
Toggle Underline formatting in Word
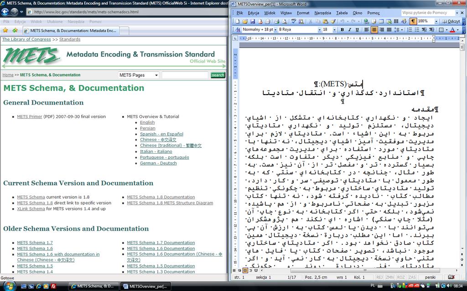(358, 30)
